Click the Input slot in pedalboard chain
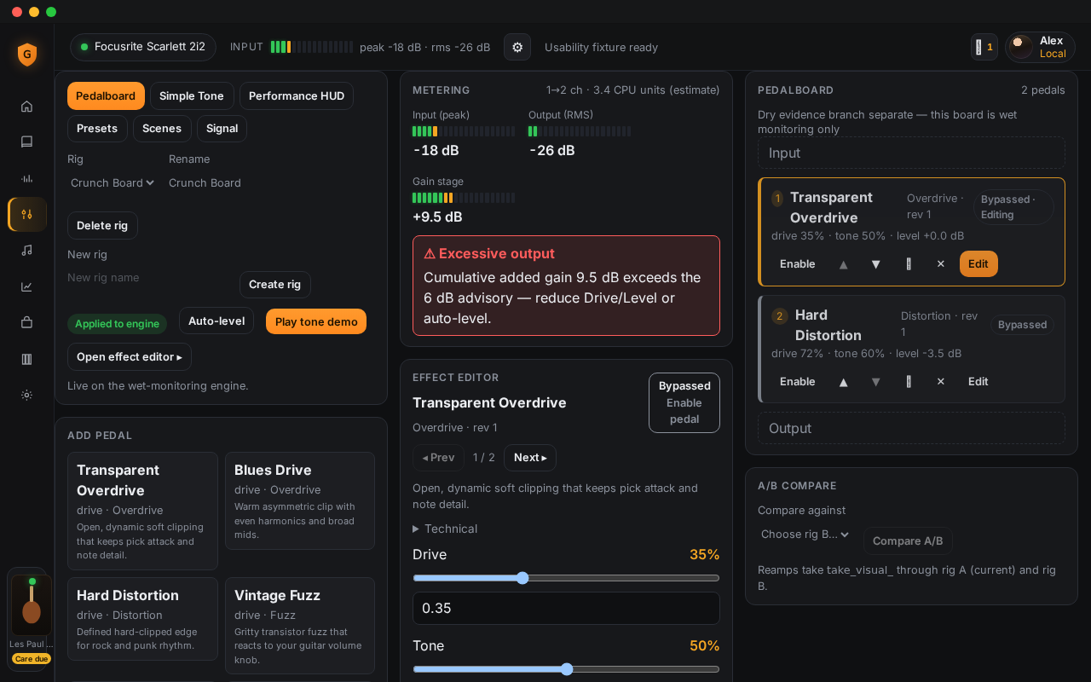The height and width of the screenshot is (682, 1091). (911, 153)
